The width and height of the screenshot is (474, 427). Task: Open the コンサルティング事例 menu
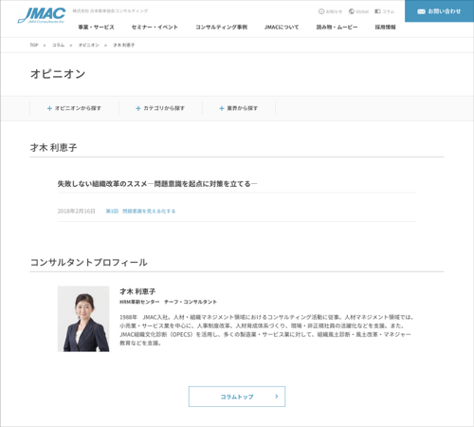click(221, 28)
